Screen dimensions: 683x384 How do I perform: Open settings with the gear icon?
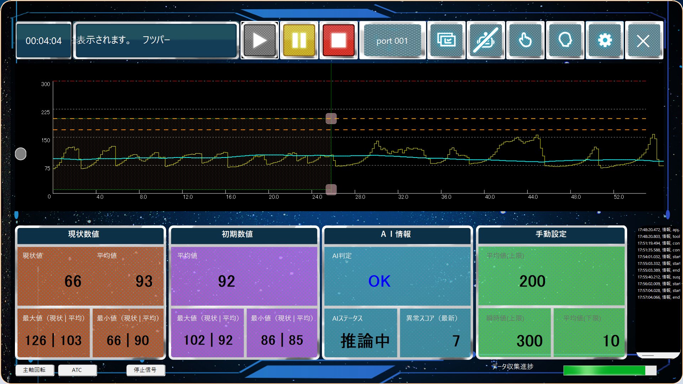coord(605,41)
